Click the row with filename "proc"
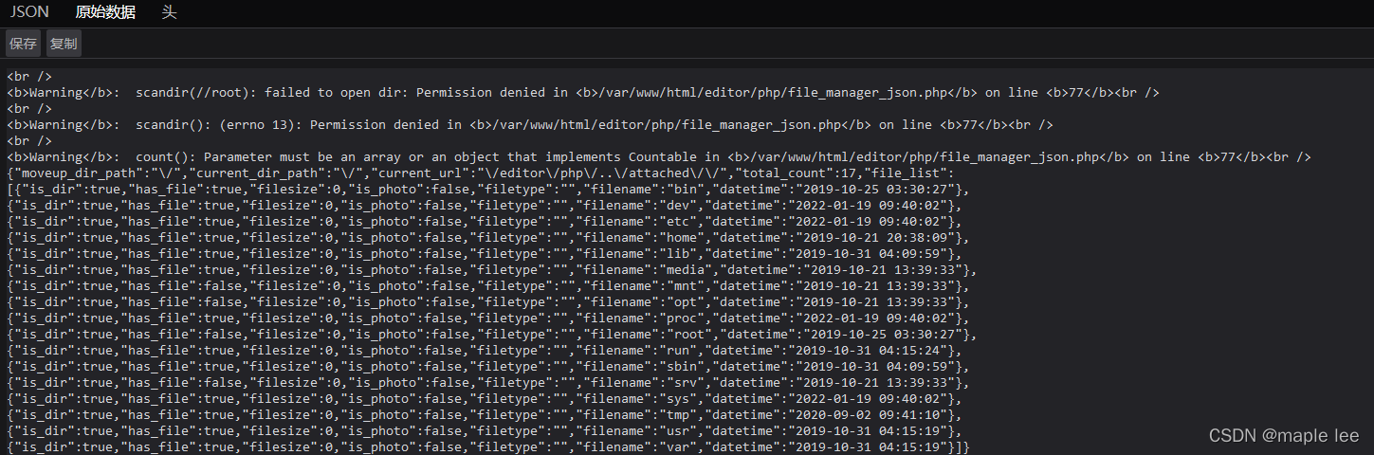Image resolution: width=1374 pixels, height=455 pixels. 488,318
